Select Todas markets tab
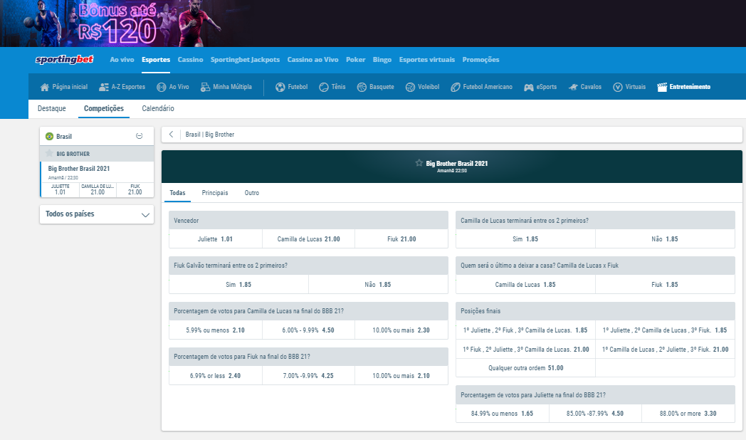The height and width of the screenshot is (440, 746). pos(177,193)
